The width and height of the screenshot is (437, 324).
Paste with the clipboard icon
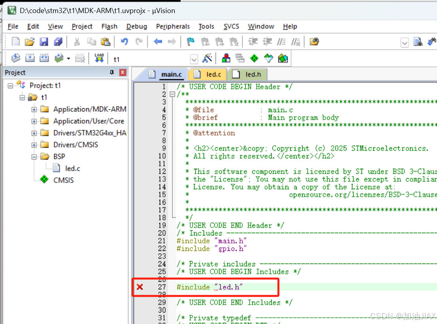coord(105,42)
